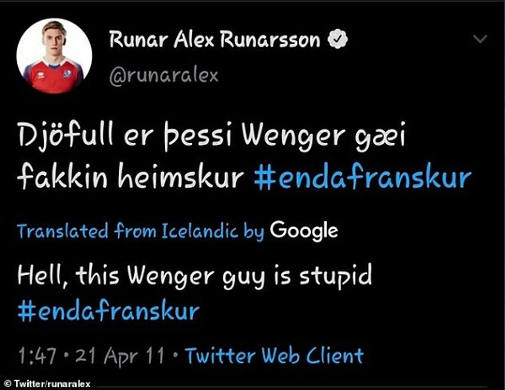
Task: Click the word 'Djöfull' in the tweet
Action: [65, 135]
